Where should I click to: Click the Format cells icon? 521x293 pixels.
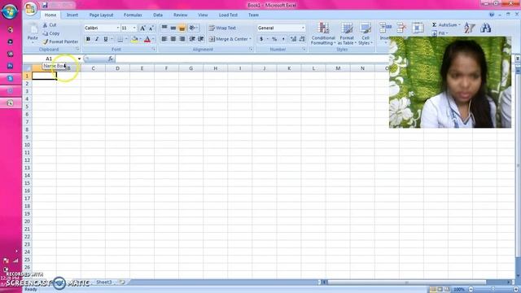[418, 28]
